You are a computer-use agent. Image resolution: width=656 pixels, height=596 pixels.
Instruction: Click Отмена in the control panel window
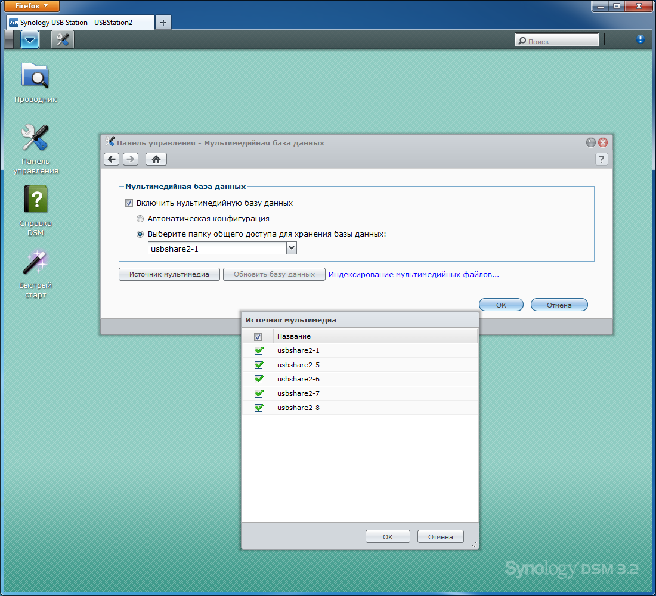[559, 305]
